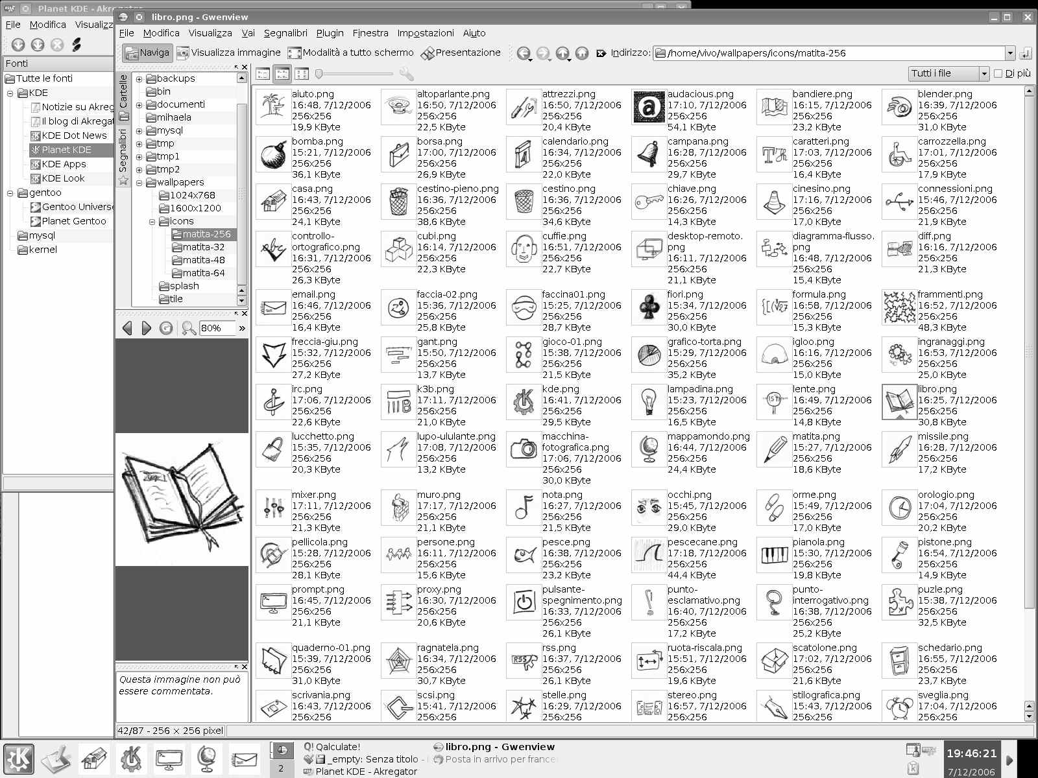The height and width of the screenshot is (778, 1038).
Task: Toggle Visualizza immagine mode
Action: [x=228, y=53]
